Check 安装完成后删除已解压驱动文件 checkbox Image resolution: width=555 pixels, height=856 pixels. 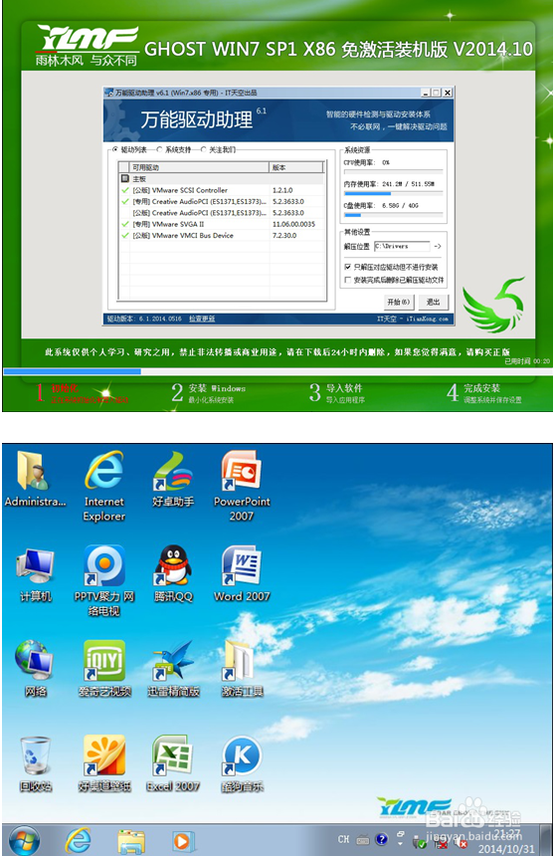click(x=348, y=280)
